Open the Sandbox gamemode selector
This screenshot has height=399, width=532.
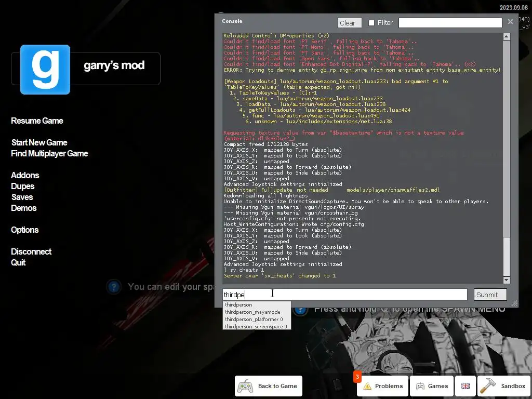(x=504, y=386)
